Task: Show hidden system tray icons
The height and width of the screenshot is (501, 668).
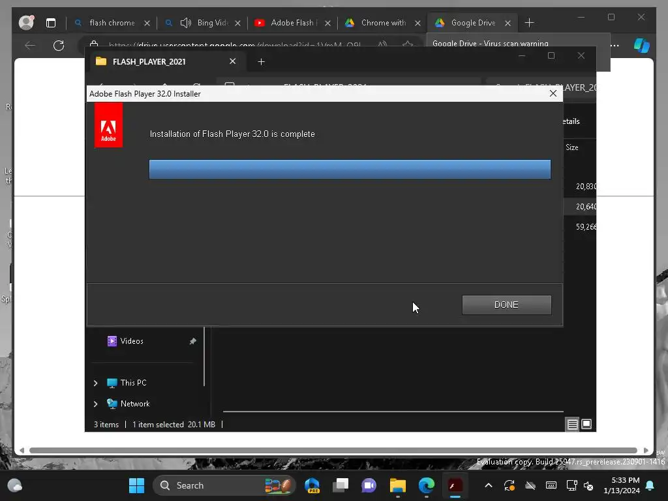Action: (489, 485)
